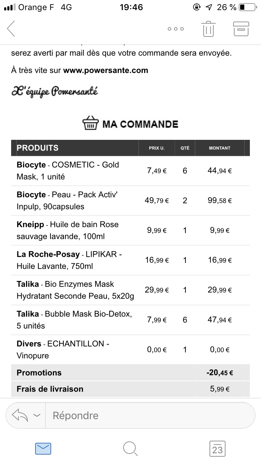Archive the message with the box icon
This screenshot has height=464, width=261.
[241, 29]
